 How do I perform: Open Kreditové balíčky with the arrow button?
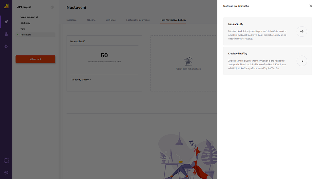pyautogui.click(x=302, y=61)
